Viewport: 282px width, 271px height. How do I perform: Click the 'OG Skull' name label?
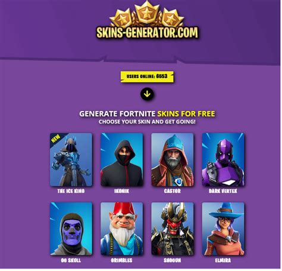coord(71,260)
